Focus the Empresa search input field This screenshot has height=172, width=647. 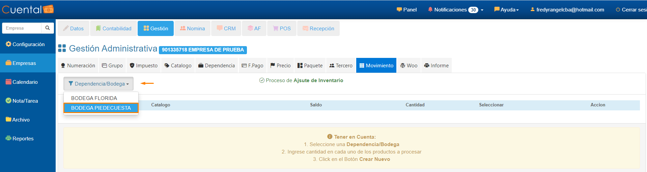pyautogui.click(x=22, y=28)
